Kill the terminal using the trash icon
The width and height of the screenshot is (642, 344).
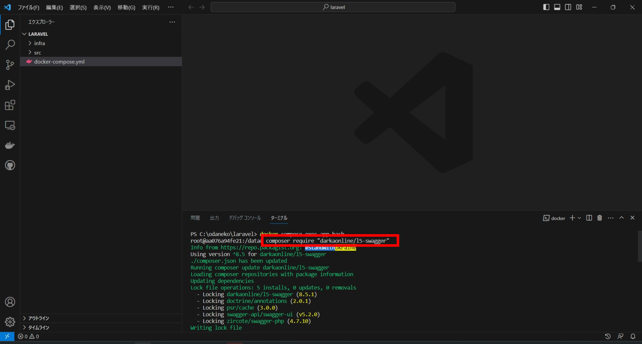pyautogui.click(x=599, y=218)
